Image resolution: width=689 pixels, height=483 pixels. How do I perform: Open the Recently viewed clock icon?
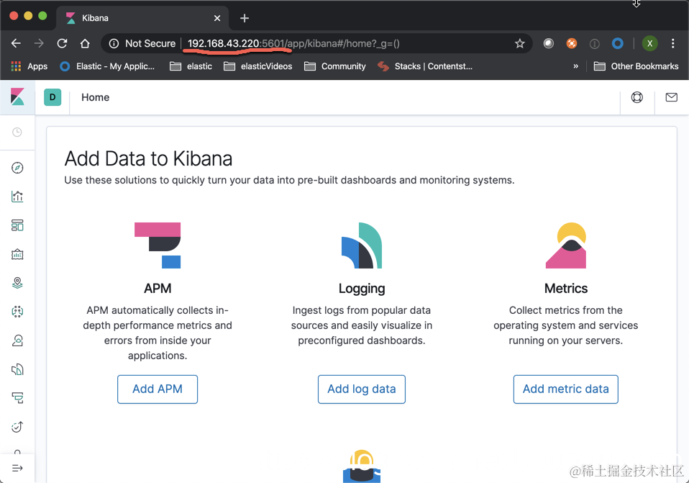tap(17, 132)
